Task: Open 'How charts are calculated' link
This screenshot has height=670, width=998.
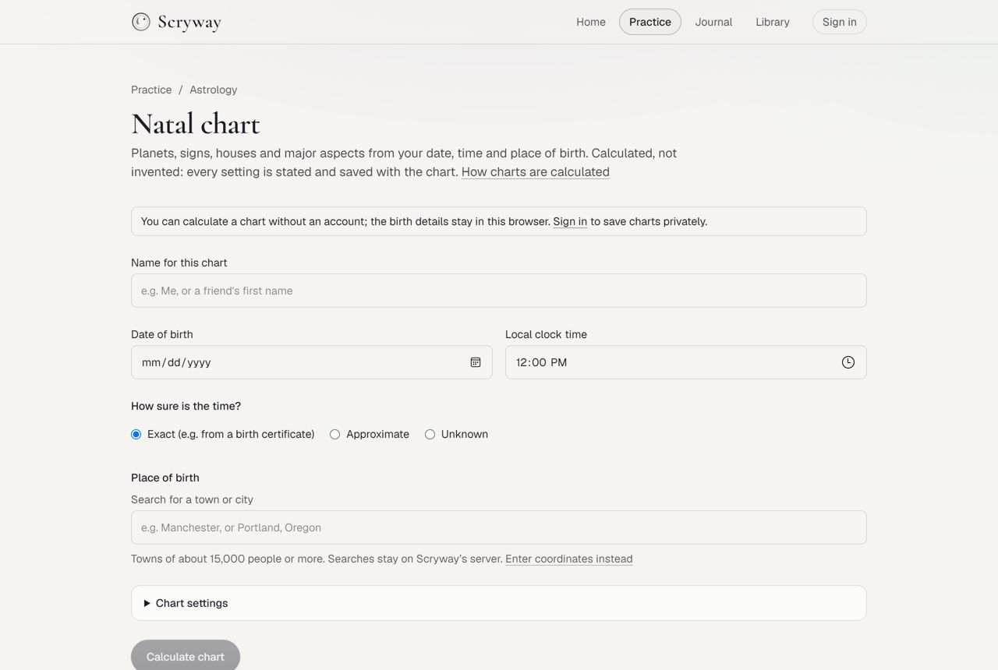Action: click(536, 172)
